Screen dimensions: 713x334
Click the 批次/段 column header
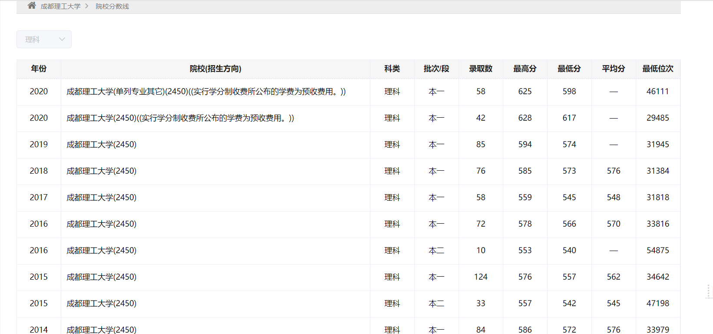click(436, 69)
